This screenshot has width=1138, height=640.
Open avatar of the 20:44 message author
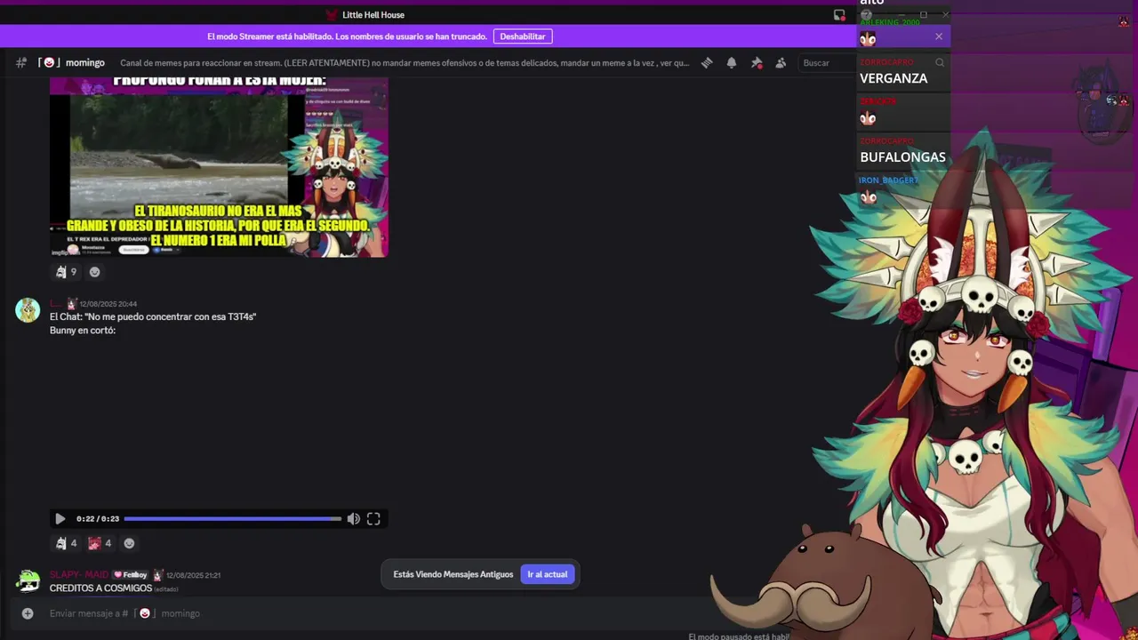[x=28, y=310]
